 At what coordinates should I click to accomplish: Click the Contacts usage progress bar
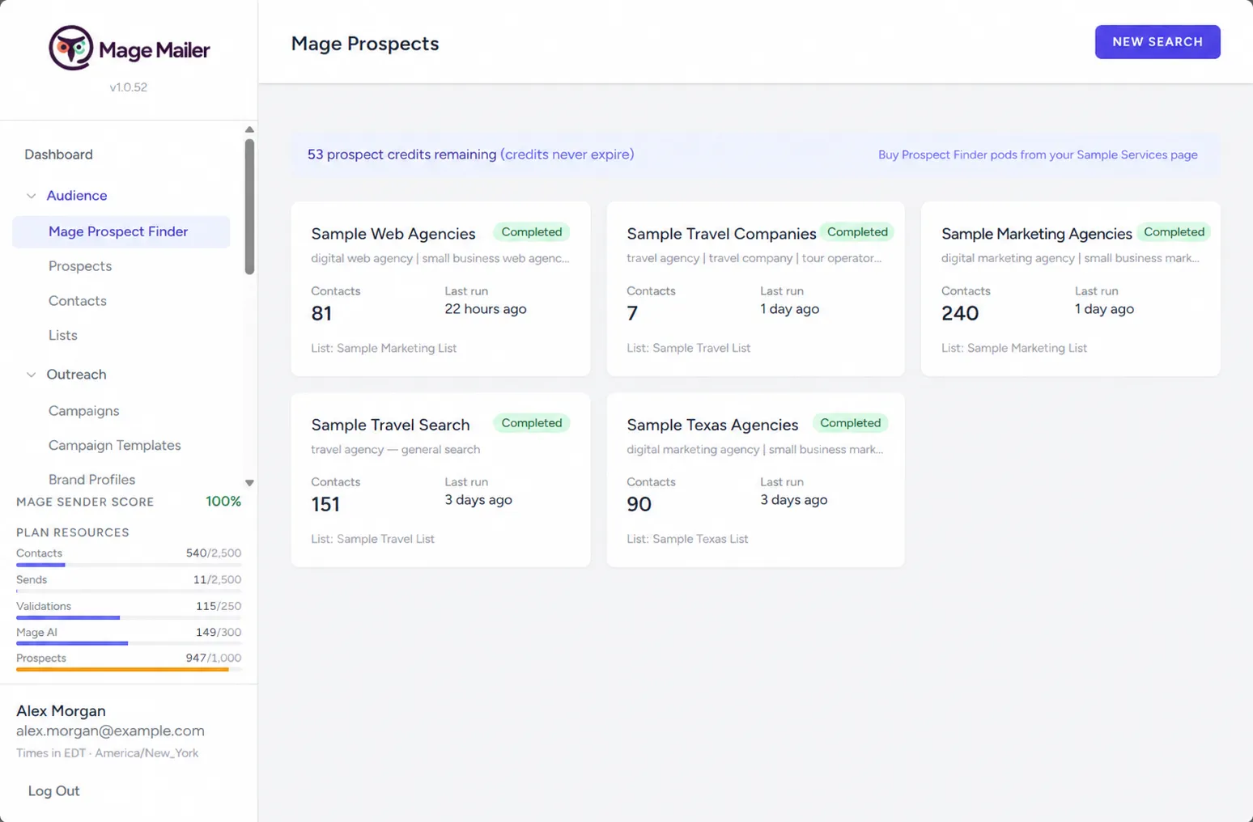coord(129,565)
